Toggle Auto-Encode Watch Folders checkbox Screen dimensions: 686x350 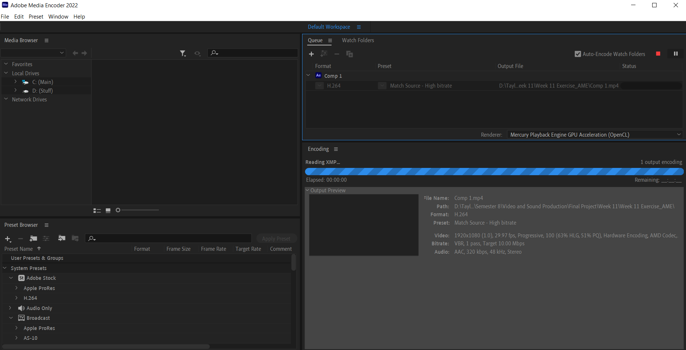coord(578,54)
